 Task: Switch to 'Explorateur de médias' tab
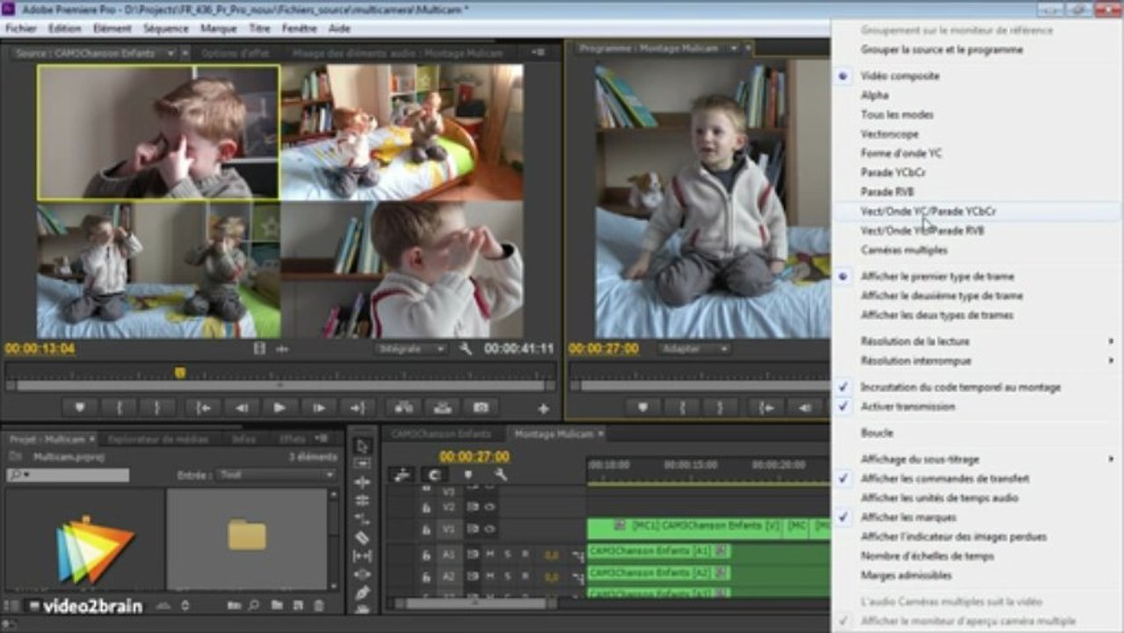pyautogui.click(x=158, y=439)
